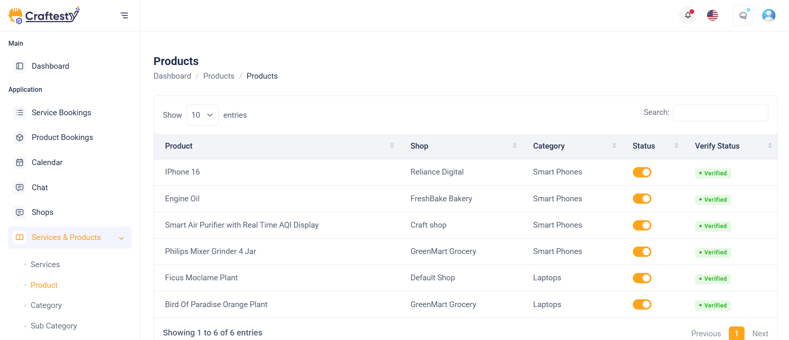Screen dimensions: 789x340
Task: Open the Sub Category submenu item
Action: coord(54,326)
